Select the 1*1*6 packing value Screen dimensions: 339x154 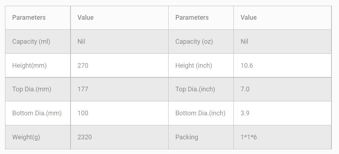[248, 137]
